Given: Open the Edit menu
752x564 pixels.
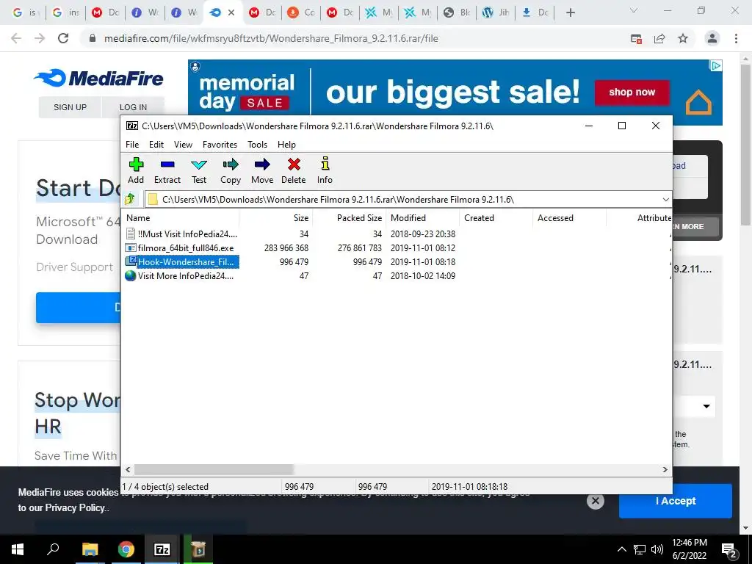Looking at the screenshot, I should pos(156,145).
